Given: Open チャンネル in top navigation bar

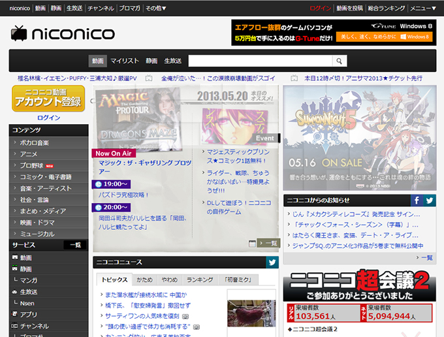Looking at the screenshot, I should (101, 8).
